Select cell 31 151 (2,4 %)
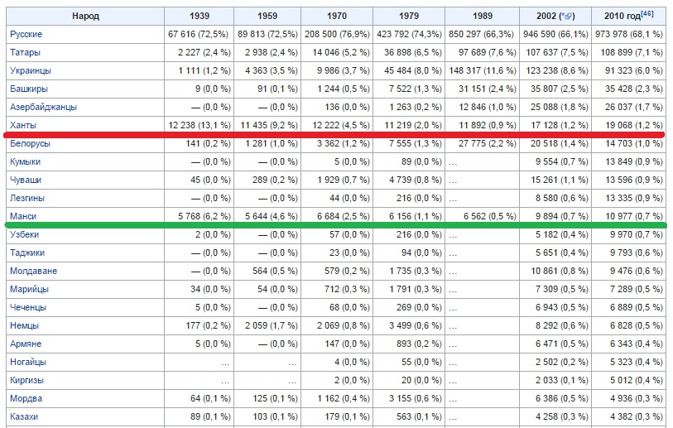 pos(482,89)
